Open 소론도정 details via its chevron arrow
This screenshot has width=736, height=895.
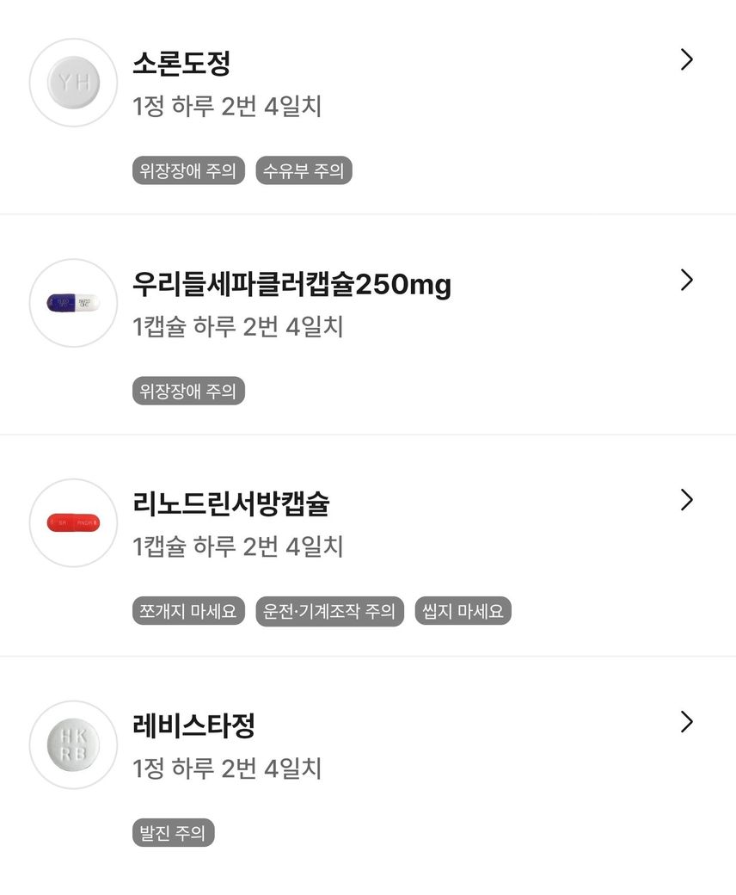[686, 59]
